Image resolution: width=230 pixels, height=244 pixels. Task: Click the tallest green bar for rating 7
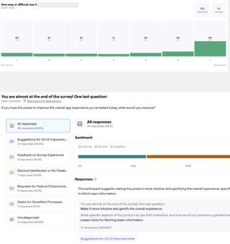[x=210, y=49]
